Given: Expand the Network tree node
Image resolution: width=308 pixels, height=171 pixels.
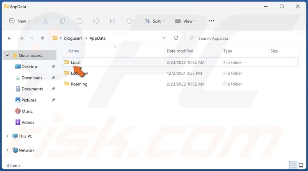Looking at the screenshot, I should 7,150.
